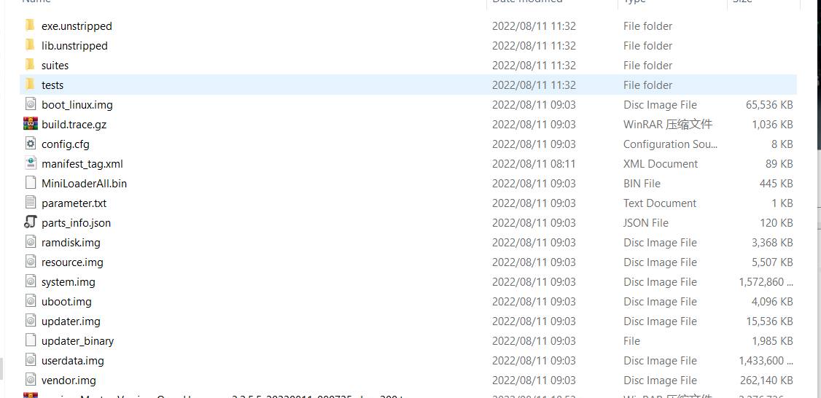Select the suites folder name
The image size is (821, 398).
click(x=55, y=66)
